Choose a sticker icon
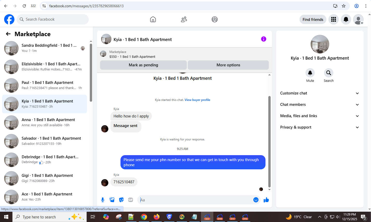The image size is (371, 222). point(121,200)
